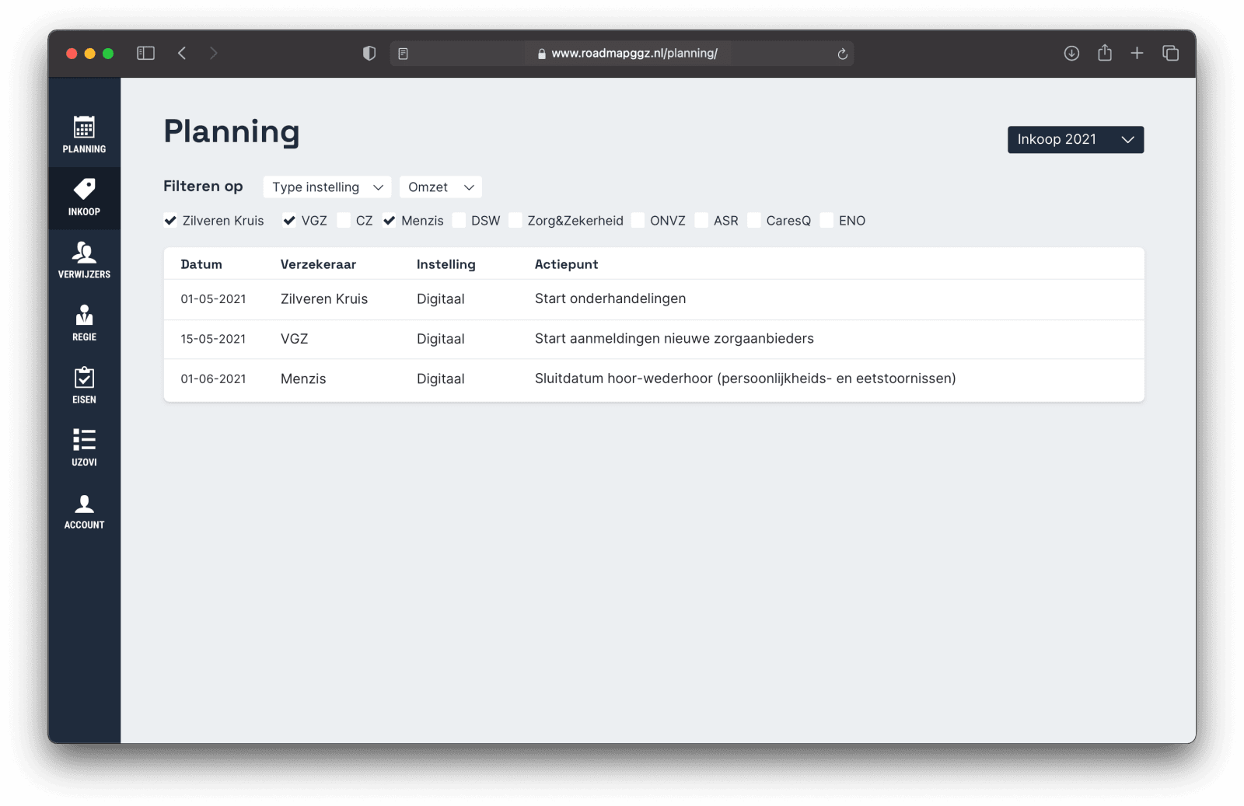This screenshot has height=806, width=1244.
Task: Sort by the Instelling column header
Action: 446,264
